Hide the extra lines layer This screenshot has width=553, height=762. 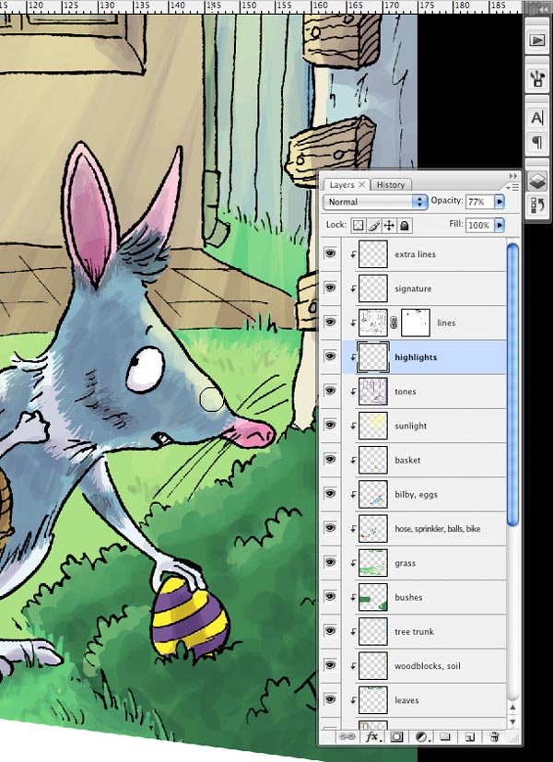(331, 254)
